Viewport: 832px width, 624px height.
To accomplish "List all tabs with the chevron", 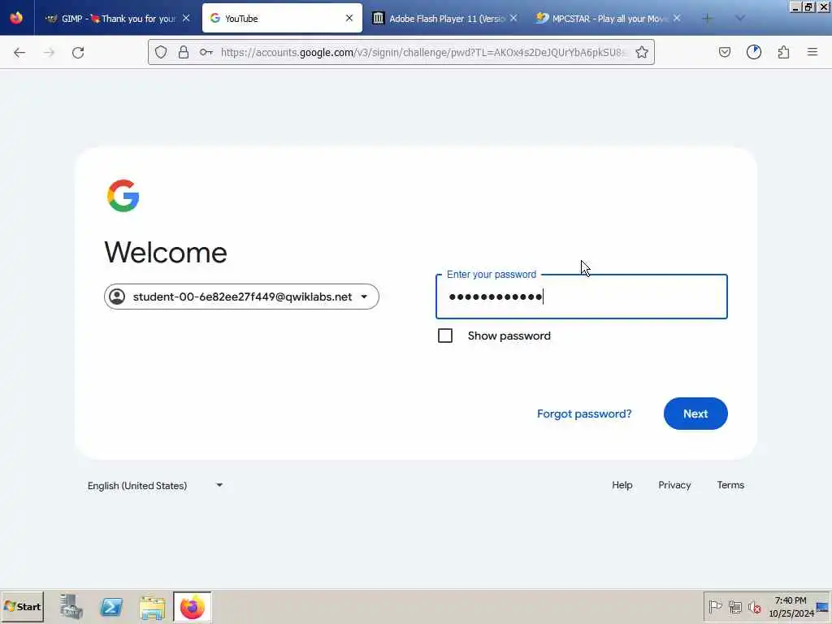I will (x=739, y=18).
